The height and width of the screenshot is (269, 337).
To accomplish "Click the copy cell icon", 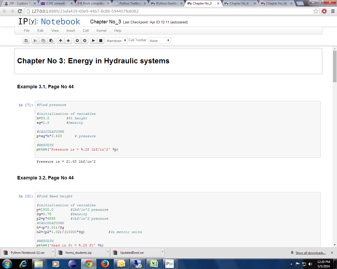I will [43, 40].
